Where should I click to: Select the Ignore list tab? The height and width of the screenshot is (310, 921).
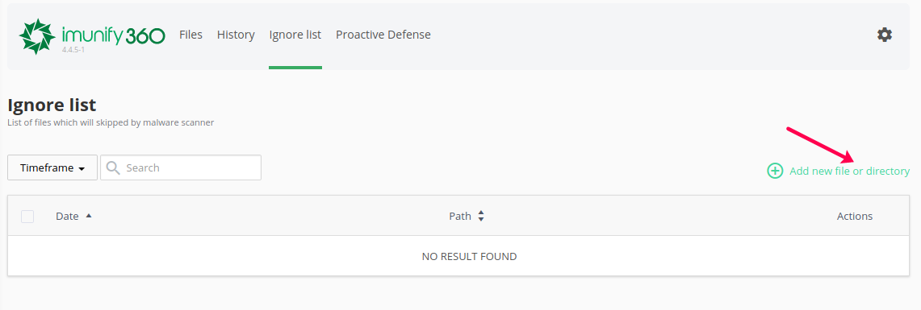tap(295, 35)
